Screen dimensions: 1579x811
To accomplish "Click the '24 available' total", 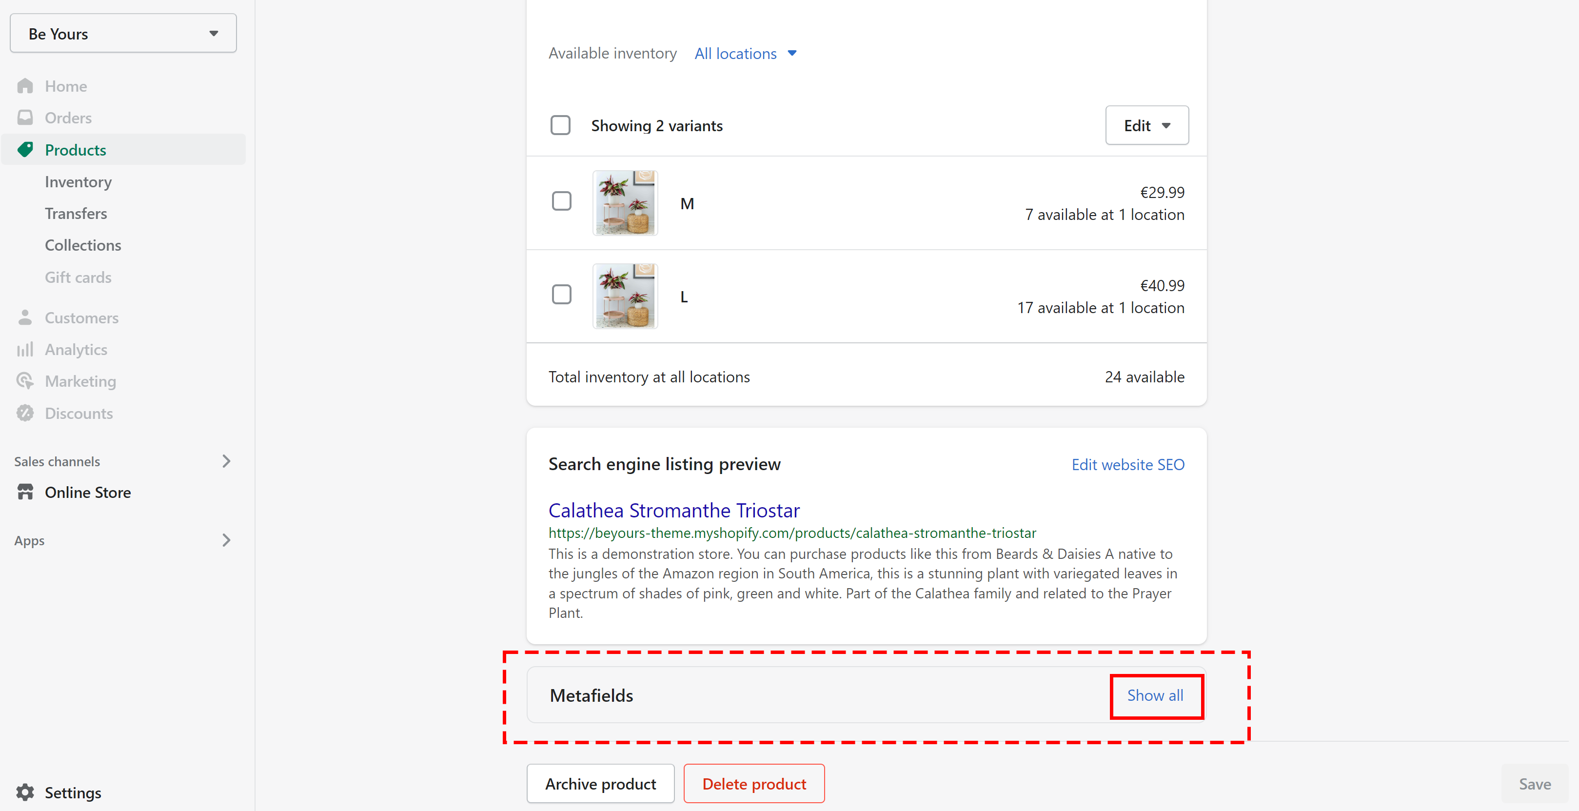I will pos(1145,377).
